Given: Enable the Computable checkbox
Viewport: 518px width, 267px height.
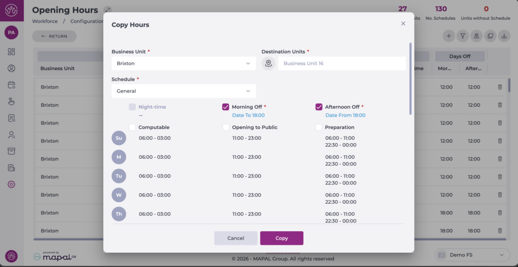Looking at the screenshot, I should click(133, 127).
